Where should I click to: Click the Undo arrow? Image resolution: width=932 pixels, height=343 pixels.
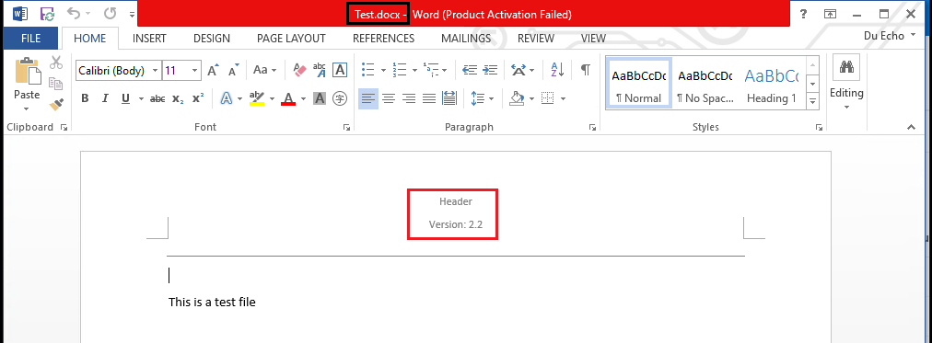click(73, 14)
